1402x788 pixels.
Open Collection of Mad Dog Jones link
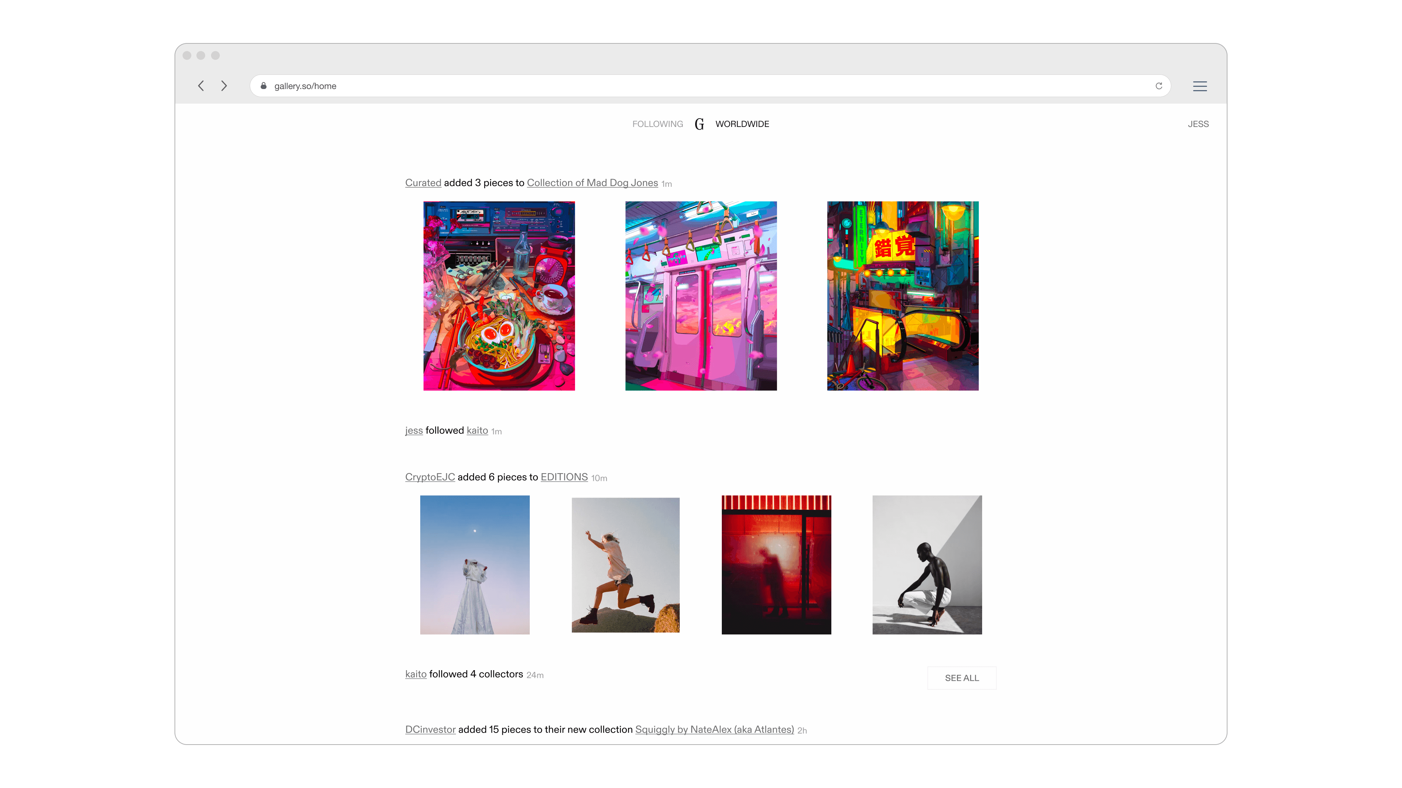coord(592,183)
